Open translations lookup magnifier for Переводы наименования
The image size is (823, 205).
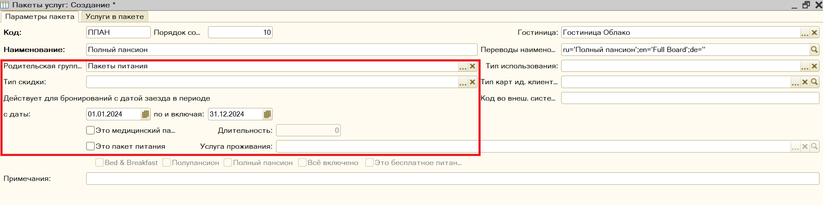[814, 50]
